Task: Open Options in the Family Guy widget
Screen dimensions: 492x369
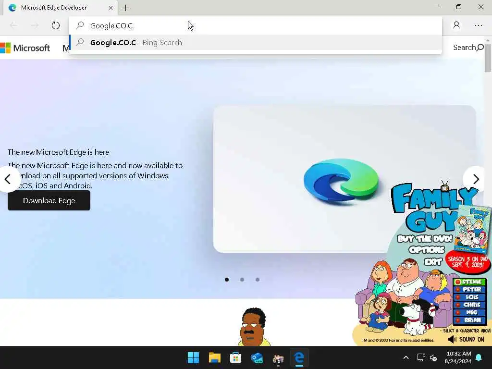Action: (x=427, y=250)
